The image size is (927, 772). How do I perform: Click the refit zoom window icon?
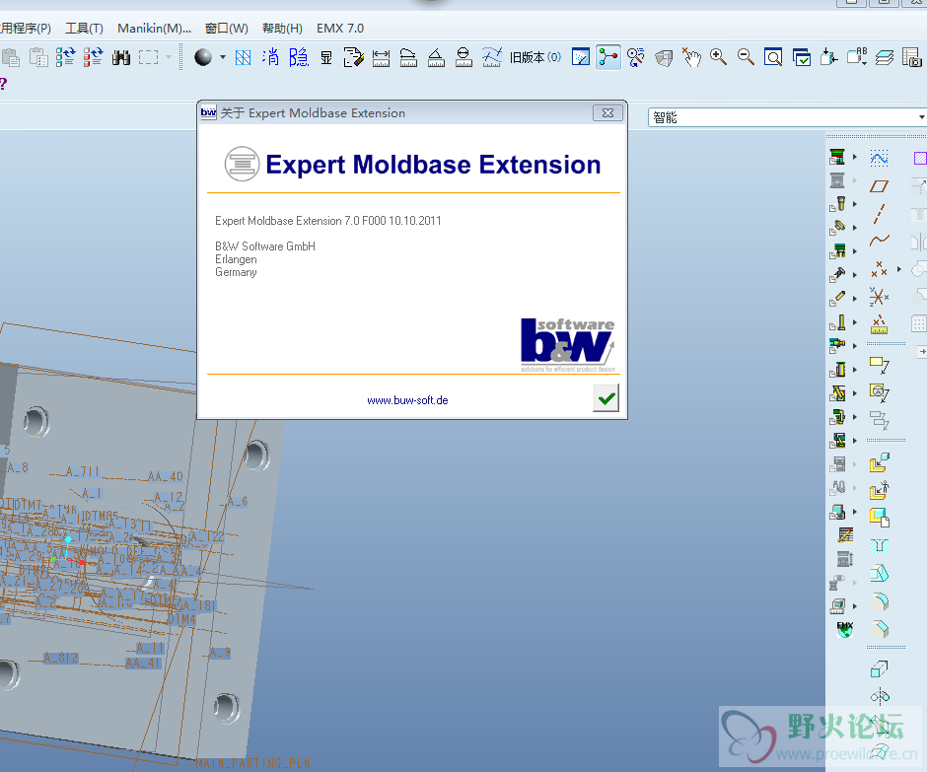[x=773, y=57]
